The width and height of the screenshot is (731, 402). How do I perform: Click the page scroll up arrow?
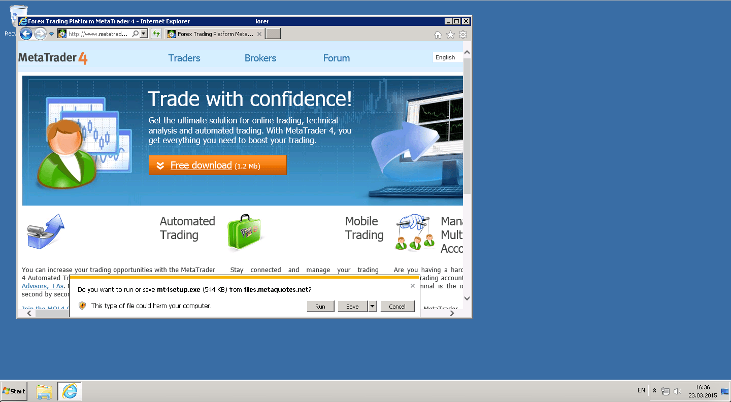[467, 52]
